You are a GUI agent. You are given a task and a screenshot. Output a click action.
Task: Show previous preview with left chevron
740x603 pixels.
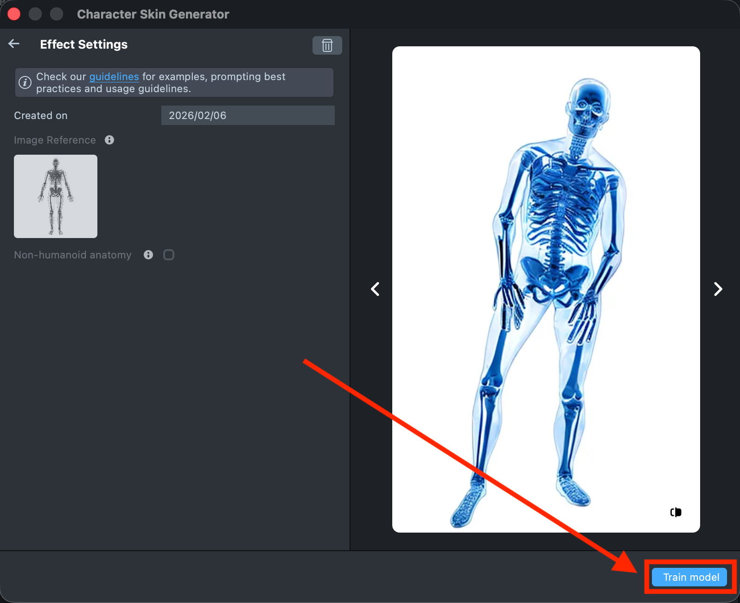(x=375, y=289)
